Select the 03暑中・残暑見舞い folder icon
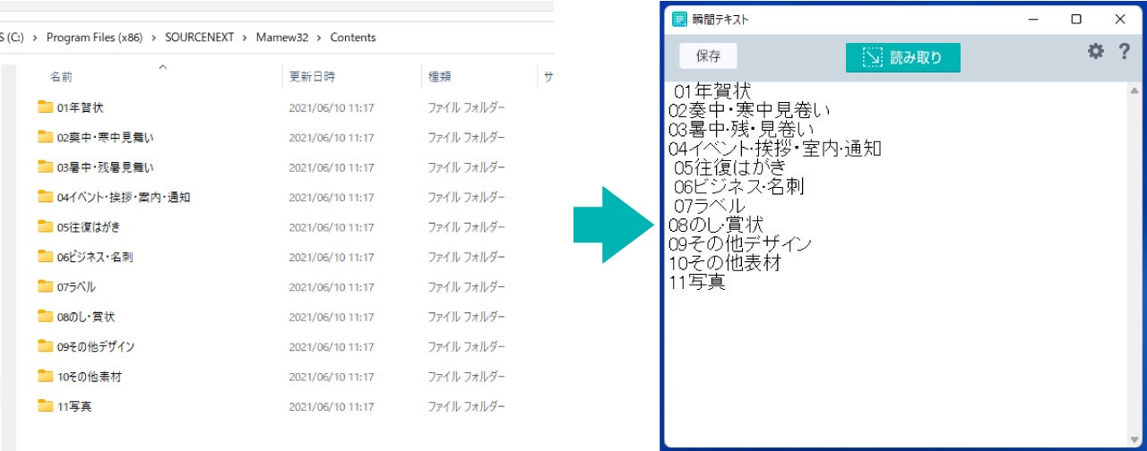Image resolution: width=1147 pixels, height=451 pixels. 46,166
